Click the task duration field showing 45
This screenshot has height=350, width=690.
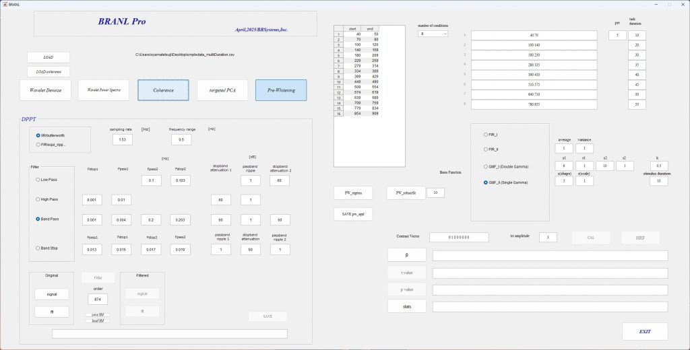pyautogui.click(x=637, y=85)
